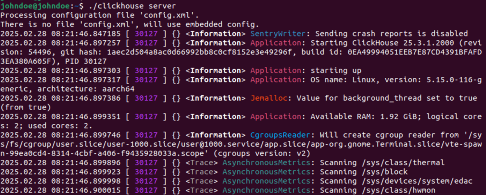The image size is (486, 195).
Task: Select the 'Processing configuration file' line
Action: coord(83,15)
